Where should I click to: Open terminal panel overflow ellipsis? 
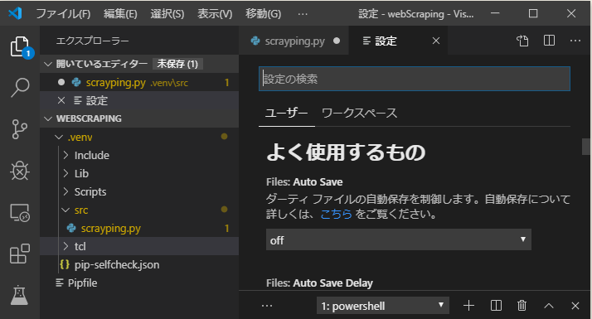pyautogui.click(x=266, y=306)
